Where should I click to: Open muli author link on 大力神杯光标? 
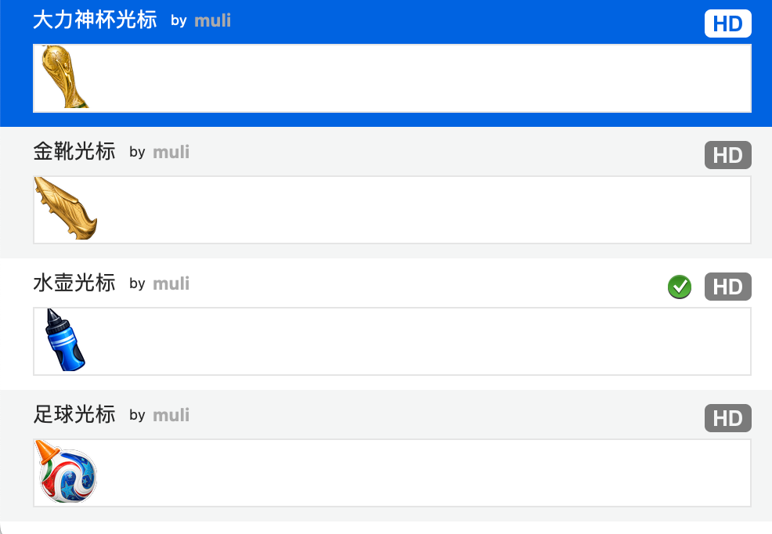pos(213,20)
